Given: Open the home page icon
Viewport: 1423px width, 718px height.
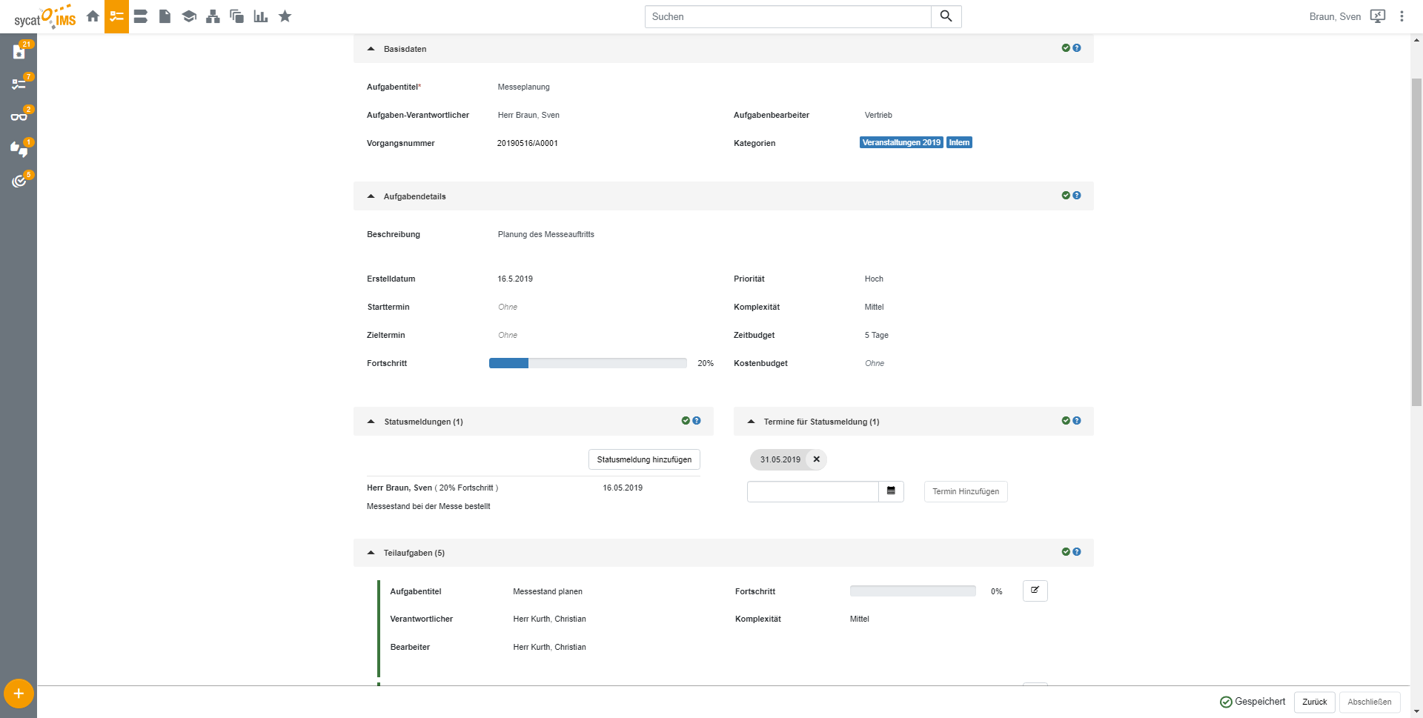Looking at the screenshot, I should 93,16.
